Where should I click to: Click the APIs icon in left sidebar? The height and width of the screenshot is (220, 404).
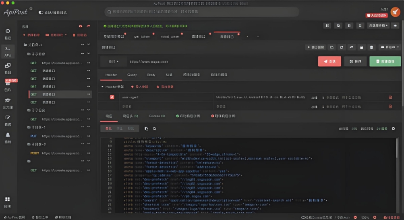8,51
